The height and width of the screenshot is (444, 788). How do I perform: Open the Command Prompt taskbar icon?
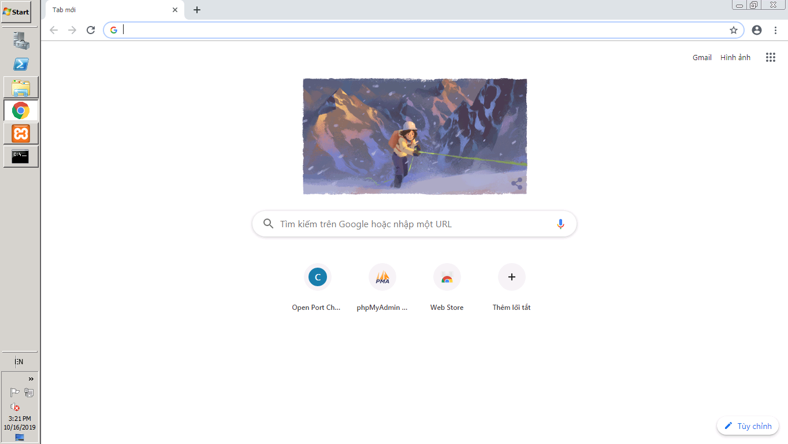point(21,157)
